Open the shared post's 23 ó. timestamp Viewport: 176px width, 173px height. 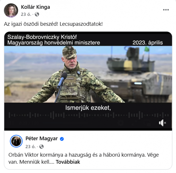click(x=31, y=147)
